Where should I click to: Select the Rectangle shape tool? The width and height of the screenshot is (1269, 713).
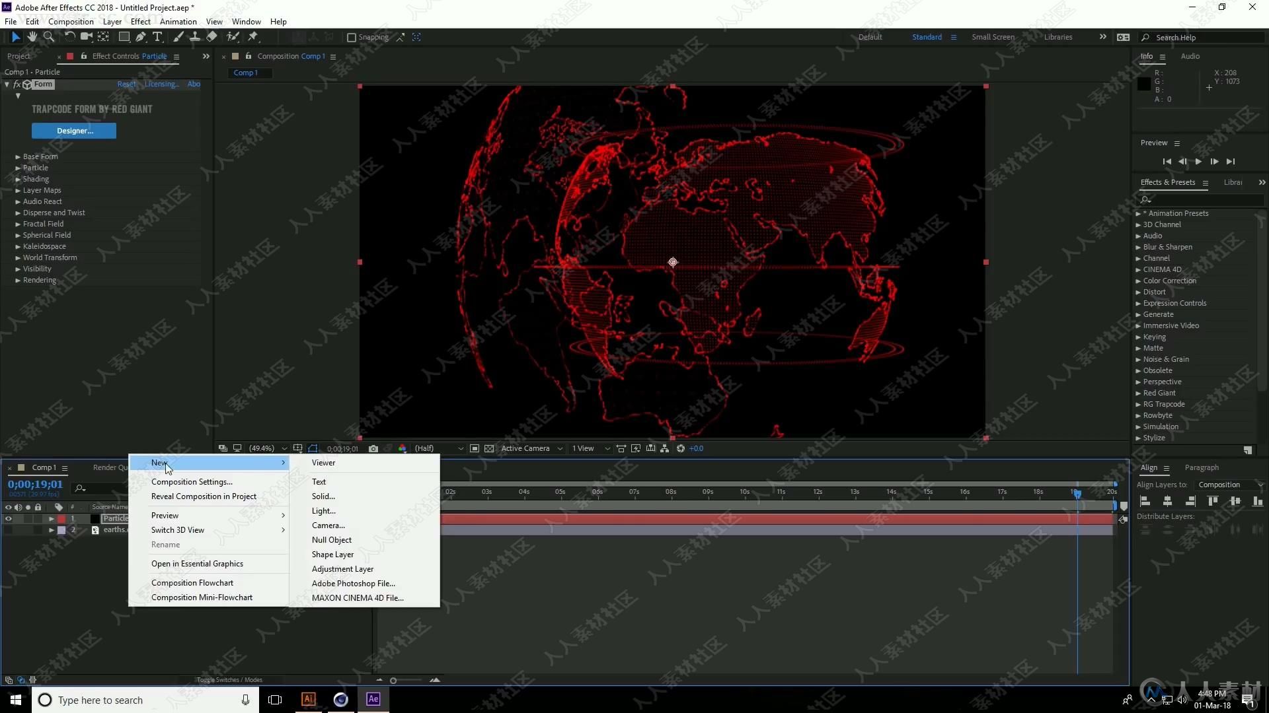(124, 37)
